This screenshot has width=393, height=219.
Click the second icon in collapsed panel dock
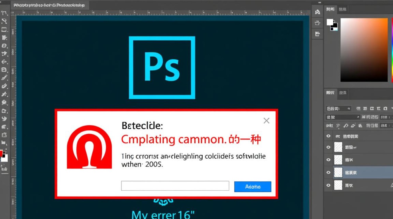click(317, 23)
